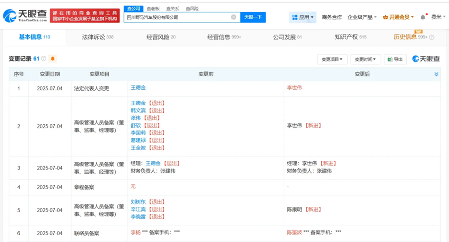Click the orange alert bell beside 变更记录

(53, 59)
